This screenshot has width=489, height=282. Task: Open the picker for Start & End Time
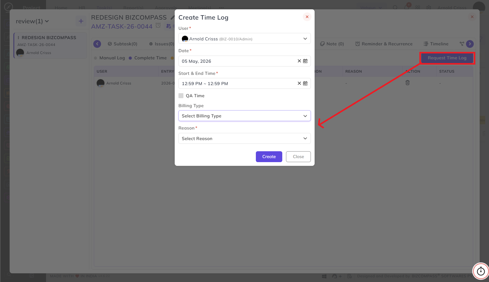305,84
